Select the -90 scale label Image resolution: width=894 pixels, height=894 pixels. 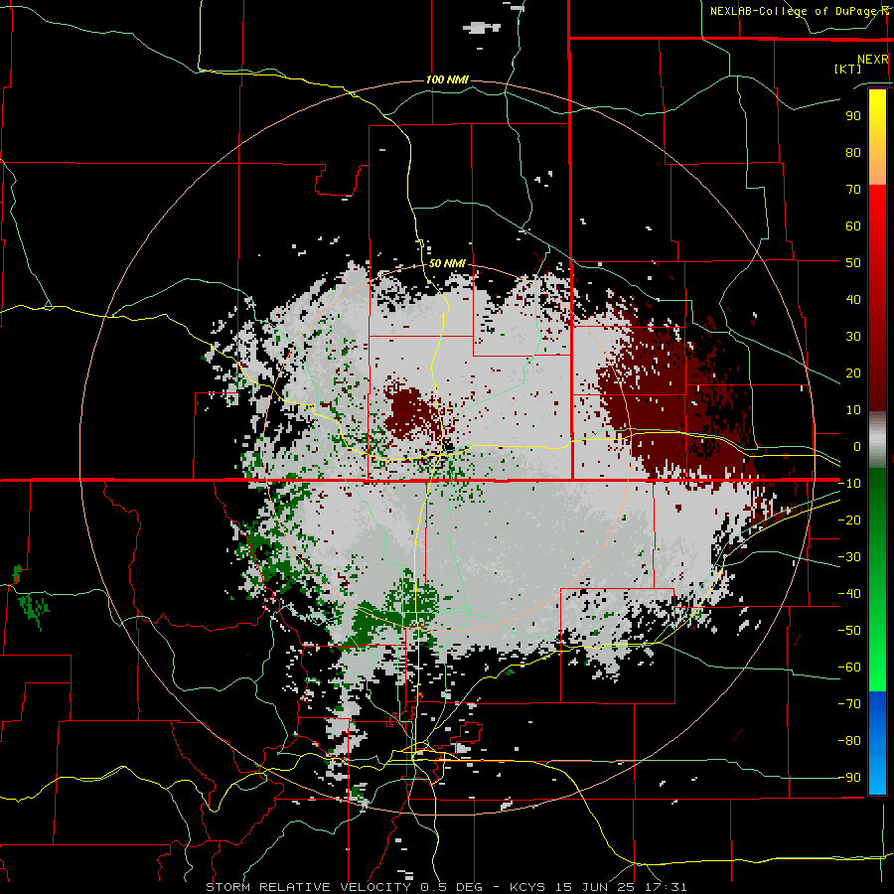pos(849,778)
